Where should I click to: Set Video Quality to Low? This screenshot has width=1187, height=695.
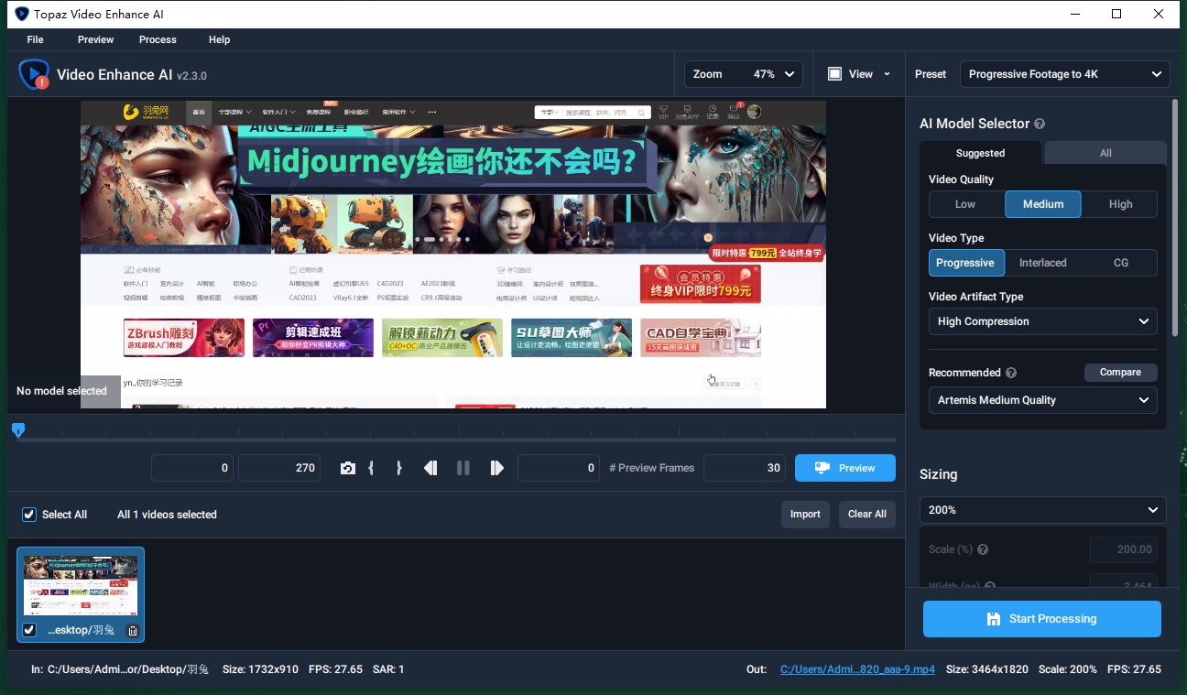(x=966, y=204)
